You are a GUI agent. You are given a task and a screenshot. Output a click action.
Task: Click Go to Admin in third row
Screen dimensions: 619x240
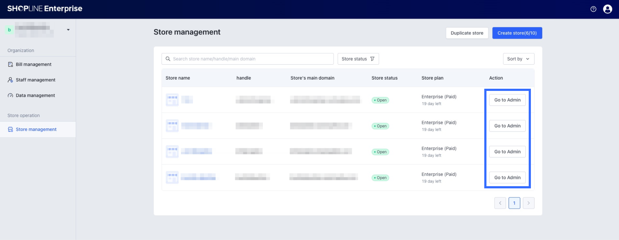pos(508,152)
